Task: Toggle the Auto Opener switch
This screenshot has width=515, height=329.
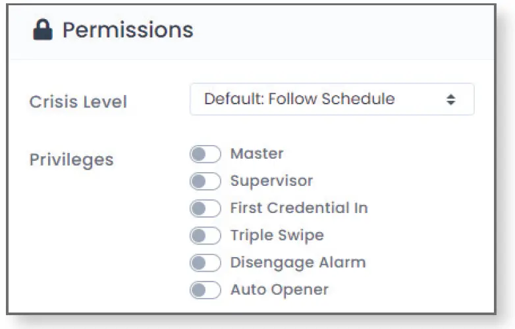Action: tap(205, 290)
